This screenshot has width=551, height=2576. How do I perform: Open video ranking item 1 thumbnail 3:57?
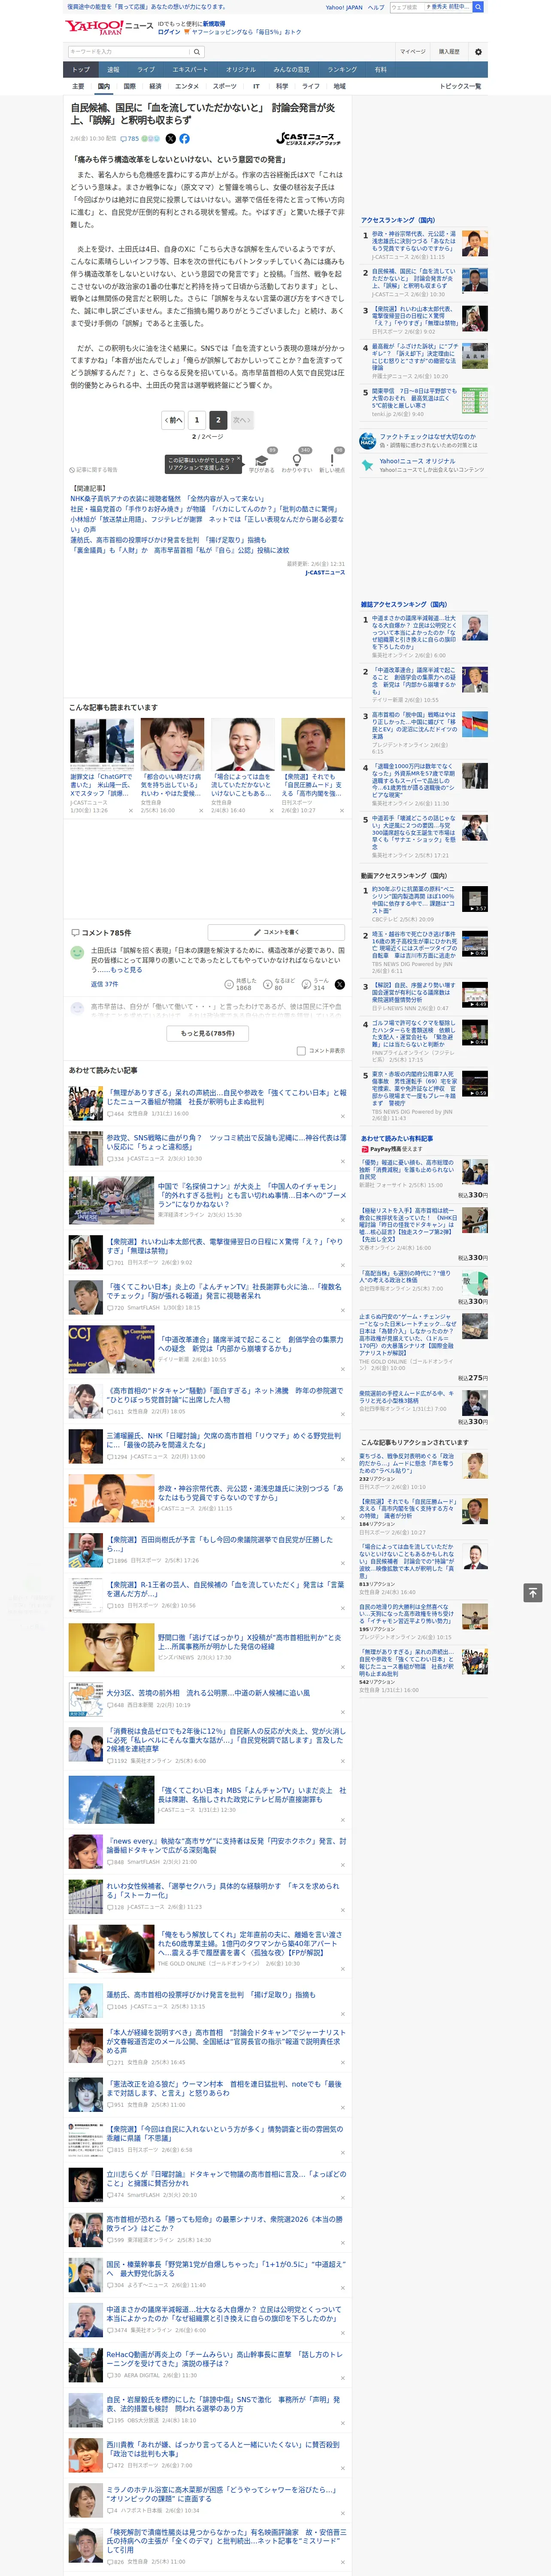475,899
